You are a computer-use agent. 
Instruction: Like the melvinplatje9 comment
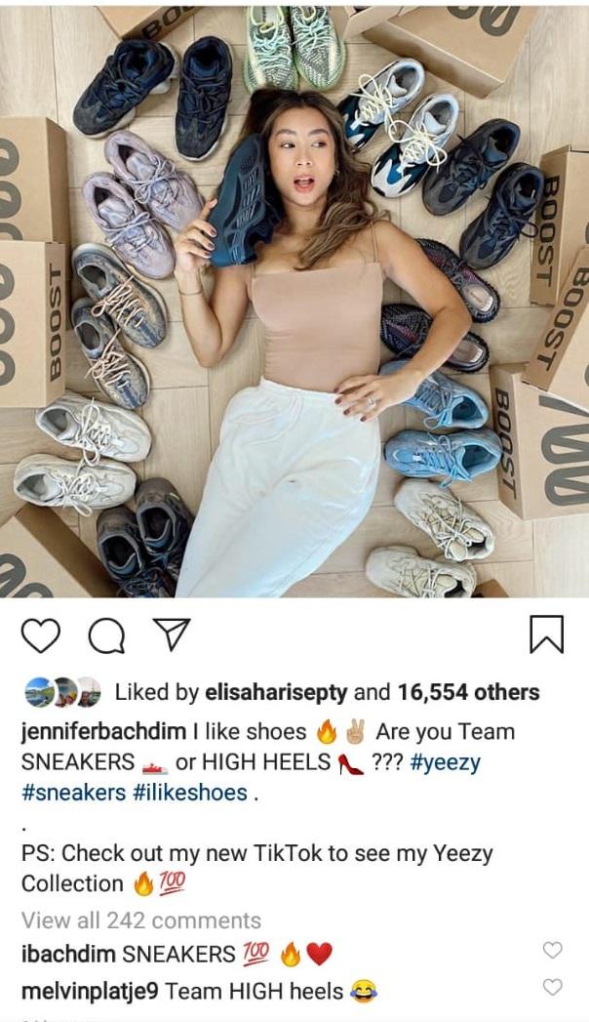point(552,988)
